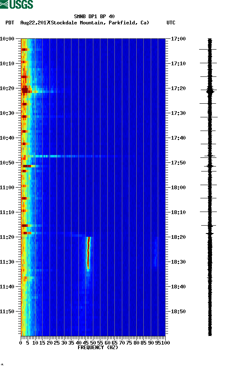The image size is (228, 369).
Task: Click the '30' frequency axis tick label
Action: click(64, 343)
